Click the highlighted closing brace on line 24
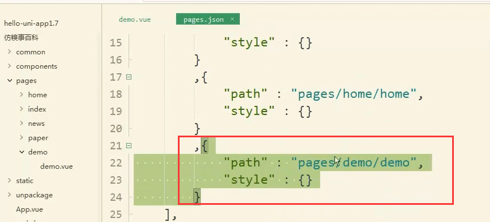The width and height of the screenshot is (490, 222). coord(197,197)
